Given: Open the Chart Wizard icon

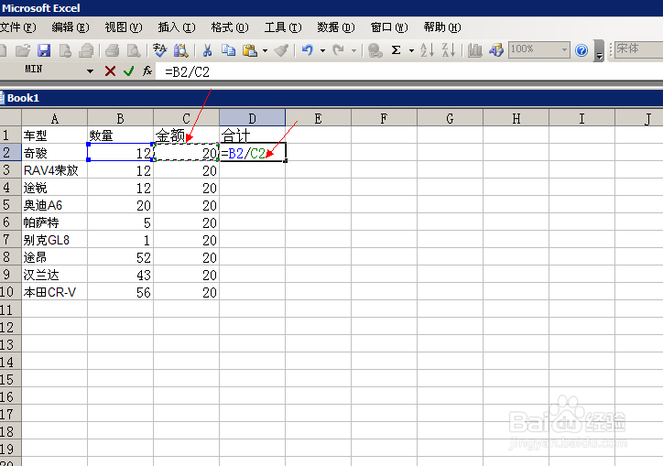Looking at the screenshot, I should click(475, 50).
